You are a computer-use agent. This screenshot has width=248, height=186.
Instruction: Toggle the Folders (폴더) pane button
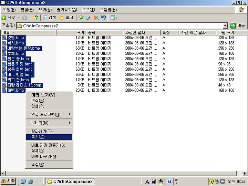[66, 18]
